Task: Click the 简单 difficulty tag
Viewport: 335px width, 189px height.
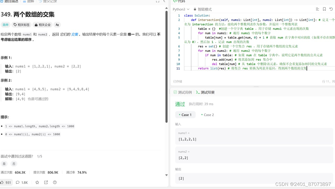Action: click(5, 25)
